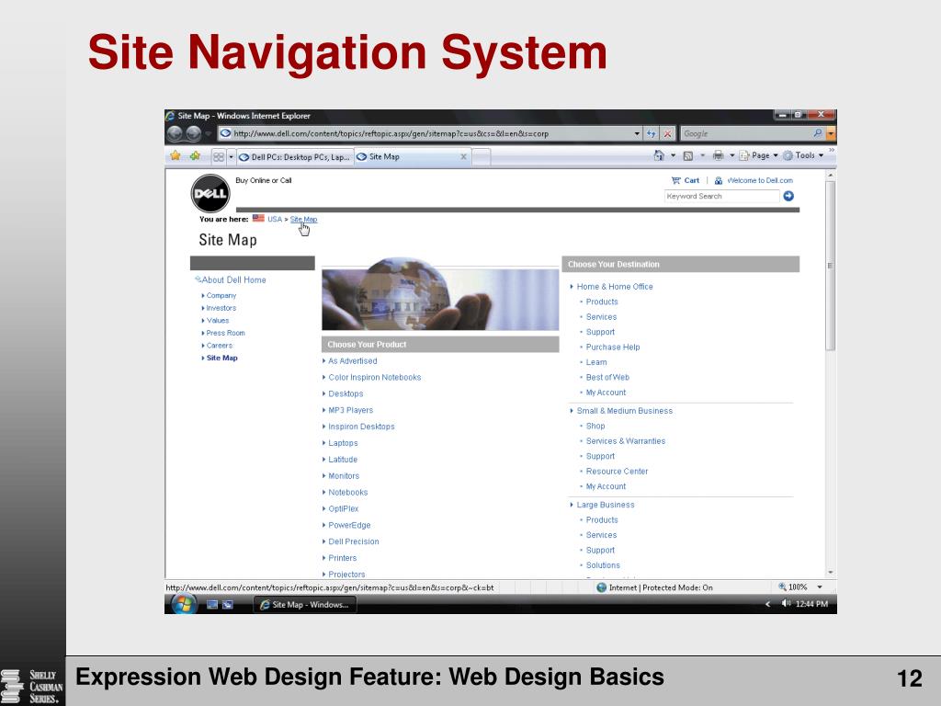Click the browser Forward button
The height and width of the screenshot is (706, 941).
click(x=193, y=133)
